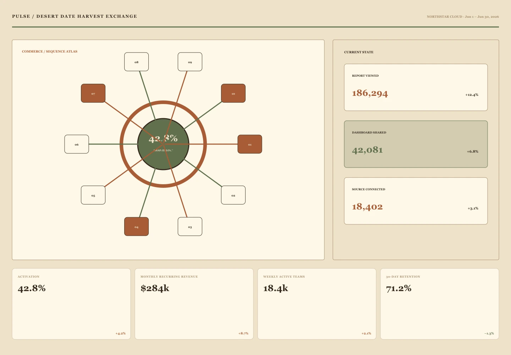
Task: Open the 30-Day Retention tile
Action: 440,304
